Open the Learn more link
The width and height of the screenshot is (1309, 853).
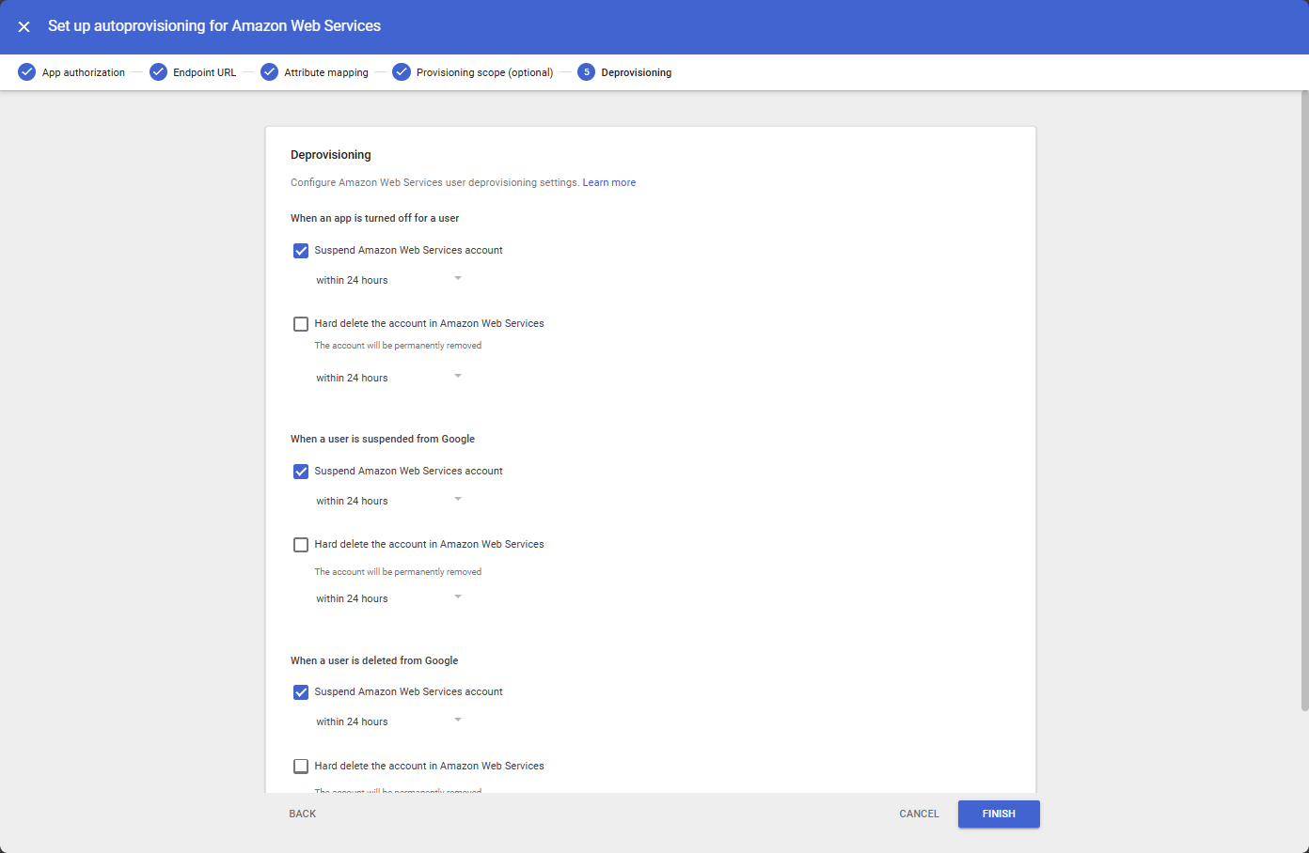point(609,182)
